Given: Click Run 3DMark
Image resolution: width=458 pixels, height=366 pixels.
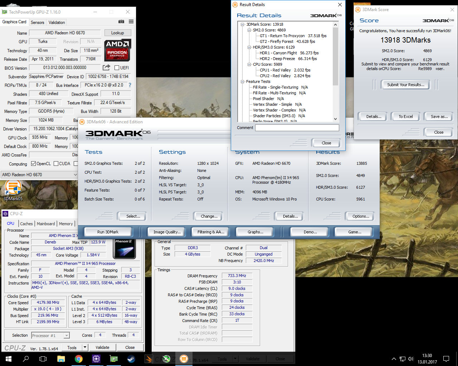Looking at the screenshot, I should point(108,232).
